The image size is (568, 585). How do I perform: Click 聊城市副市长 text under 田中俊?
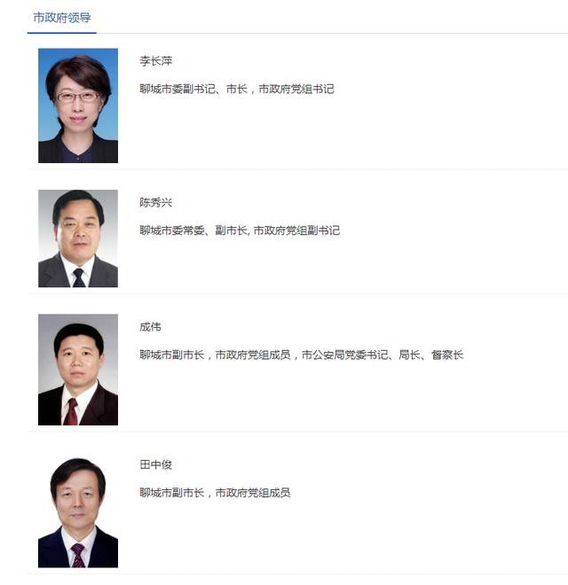[x=172, y=493]
